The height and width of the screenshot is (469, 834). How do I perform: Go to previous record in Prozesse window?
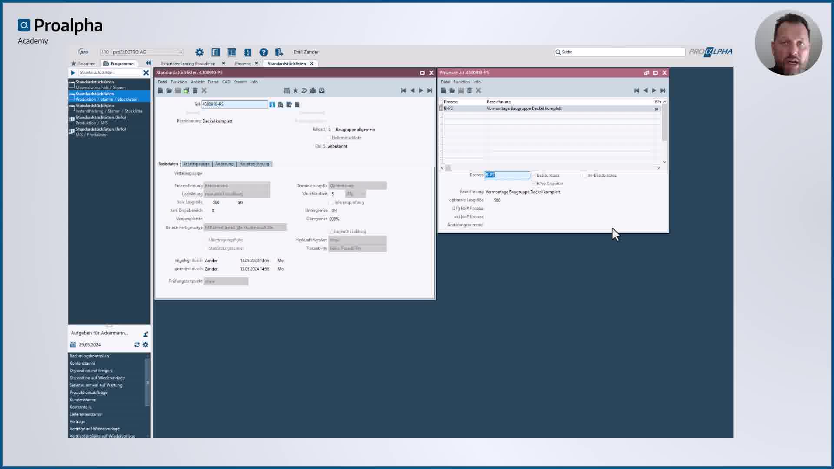[645, 90]
